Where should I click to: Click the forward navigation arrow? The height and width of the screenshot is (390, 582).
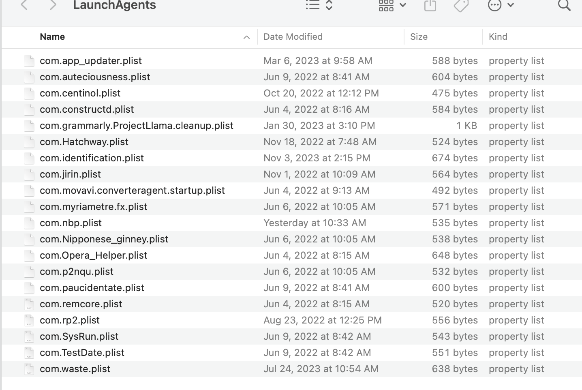(x=53, y=5)
